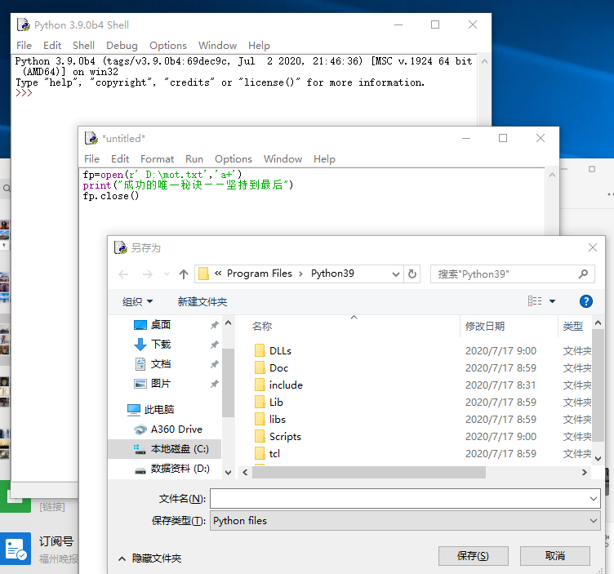
Task: Open Help menu in Python Shell window
Action: point(259,46)
